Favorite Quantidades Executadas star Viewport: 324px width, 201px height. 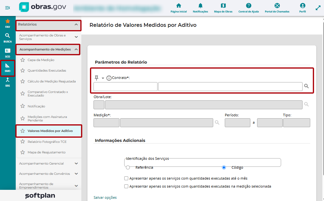point(23,71)
